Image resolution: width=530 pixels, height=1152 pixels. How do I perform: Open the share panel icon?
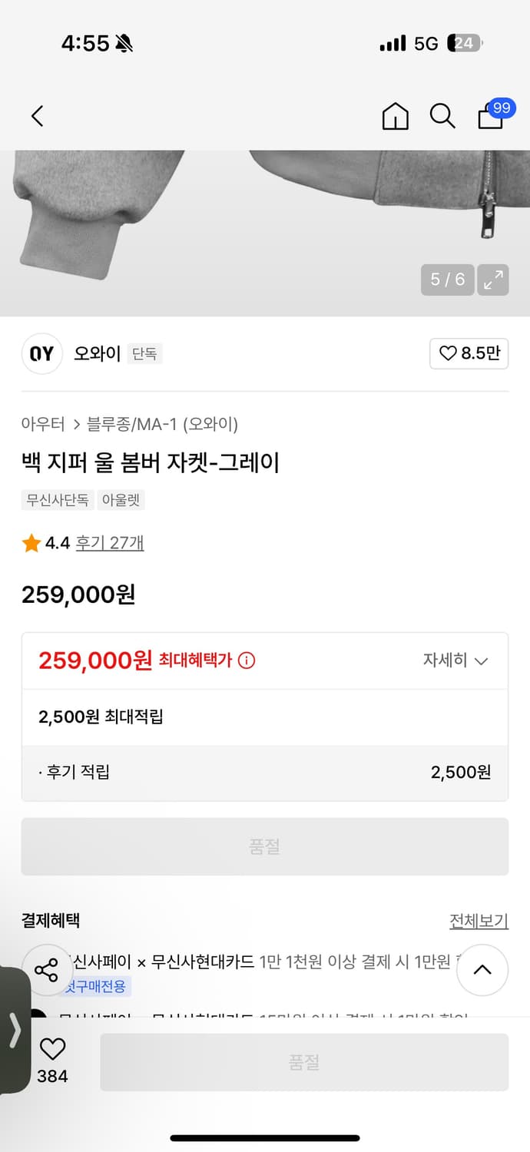tap(48, 971)
